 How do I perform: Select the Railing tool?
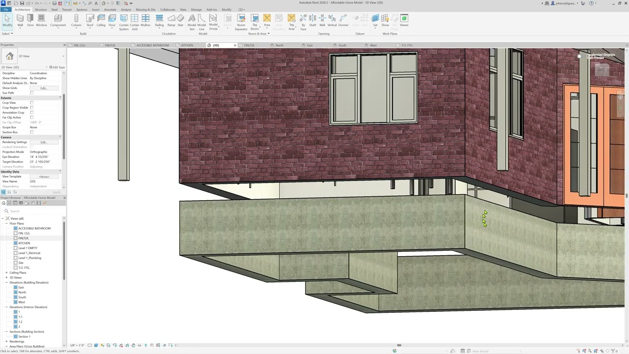[x=159, y=21]
